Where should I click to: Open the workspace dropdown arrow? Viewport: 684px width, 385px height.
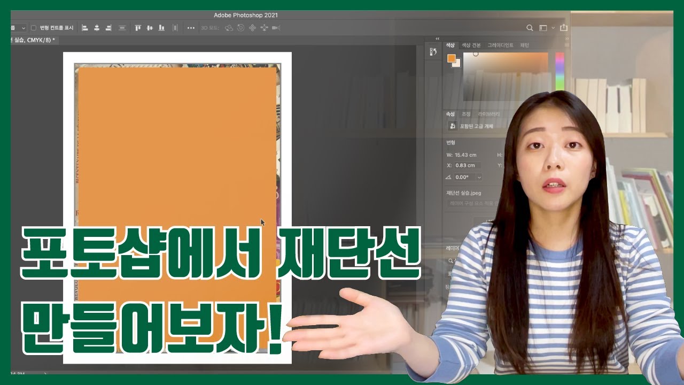click(553, 28)
